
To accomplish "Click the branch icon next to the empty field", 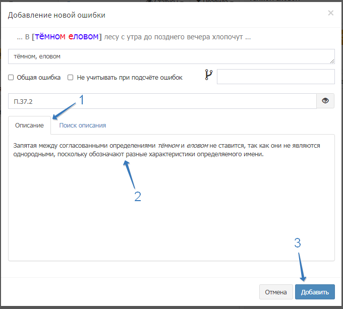I will point(209,76).
